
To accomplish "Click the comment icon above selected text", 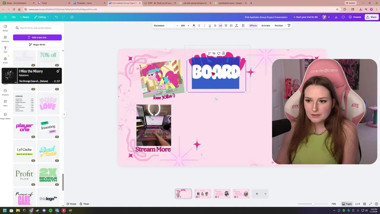I will [219, 53].
